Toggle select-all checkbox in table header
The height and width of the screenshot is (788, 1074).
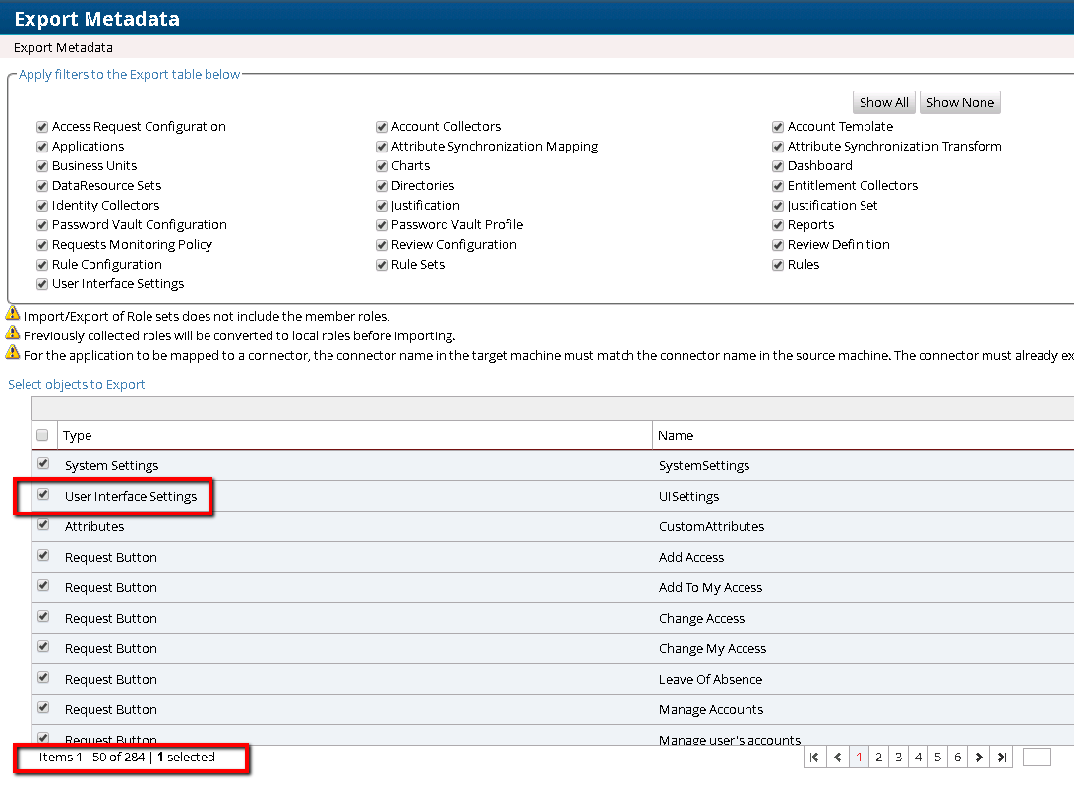[x=42, y=435]
